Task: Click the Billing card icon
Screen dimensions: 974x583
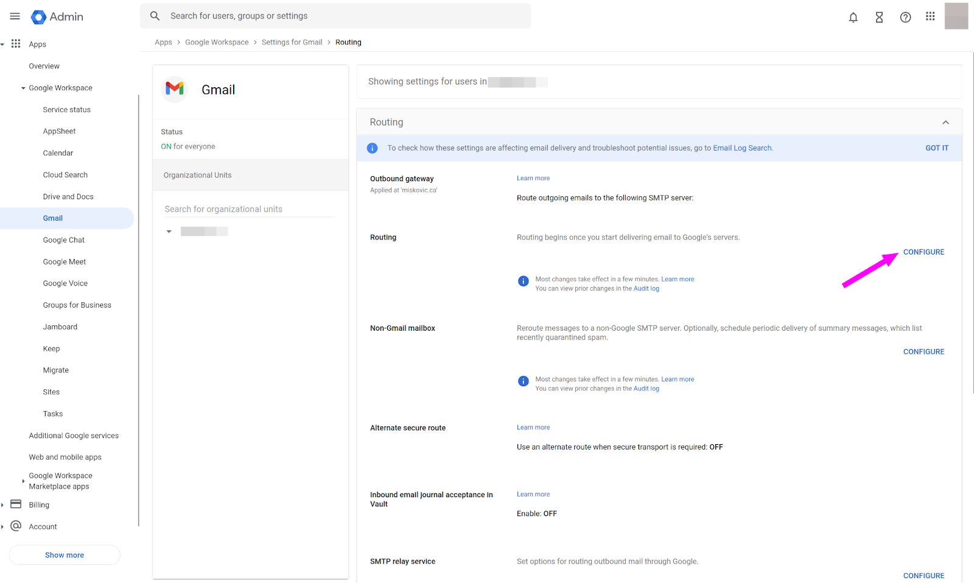Action: [16, 504]
